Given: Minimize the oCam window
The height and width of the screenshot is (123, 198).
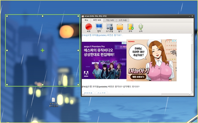Looking at the screenshot, I should (x=190, y=16).
